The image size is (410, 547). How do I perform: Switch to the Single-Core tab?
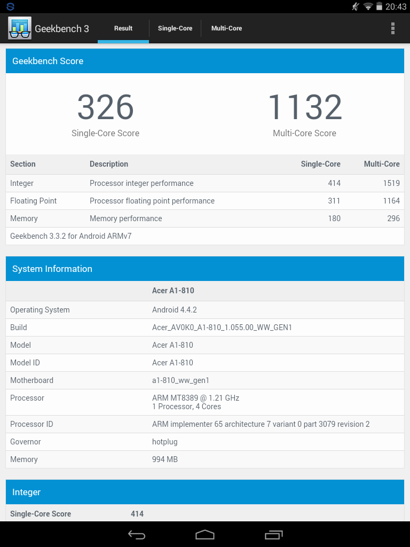point(175,29)
